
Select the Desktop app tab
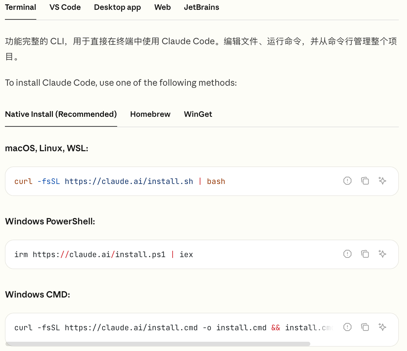tap(117, 7)
